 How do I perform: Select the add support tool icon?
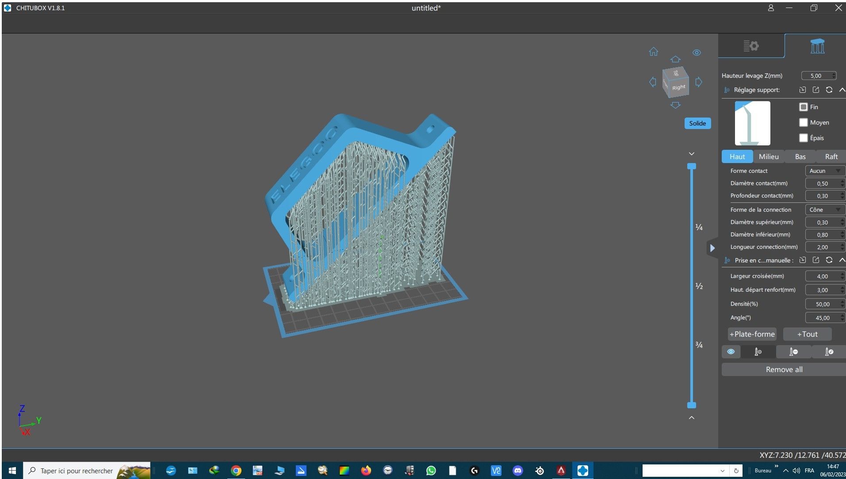click(x=758, y=352)
